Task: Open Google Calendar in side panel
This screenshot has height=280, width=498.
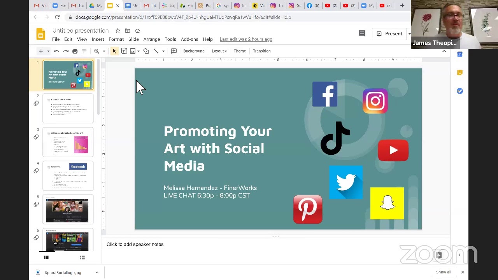Action: [x=460, y=54]
